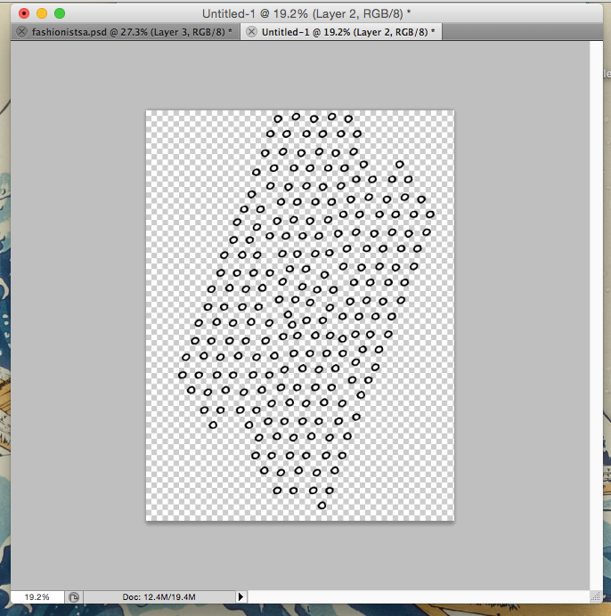Close the Untitled-1 tab
Screen dimensions: 611x616
click(251, 32)
